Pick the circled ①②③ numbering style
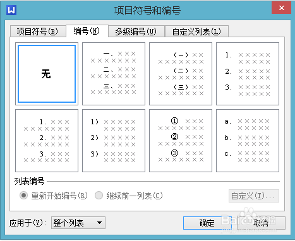The width and height of the screenshot is (295, 241). coord(181,141)
